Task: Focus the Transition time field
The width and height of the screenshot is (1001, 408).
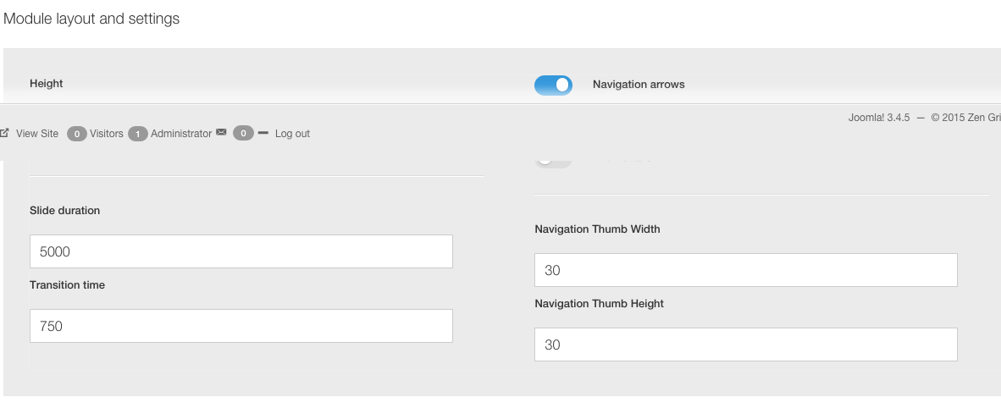Action: coord(241,326)
